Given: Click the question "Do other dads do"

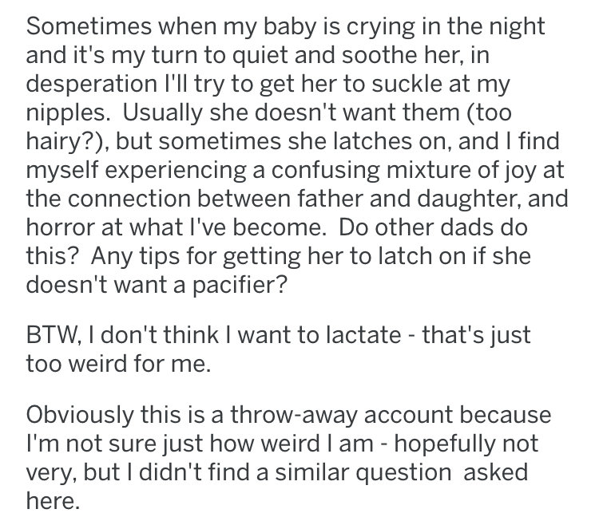Looking at the screenshot, I should (x=433, y=228).
